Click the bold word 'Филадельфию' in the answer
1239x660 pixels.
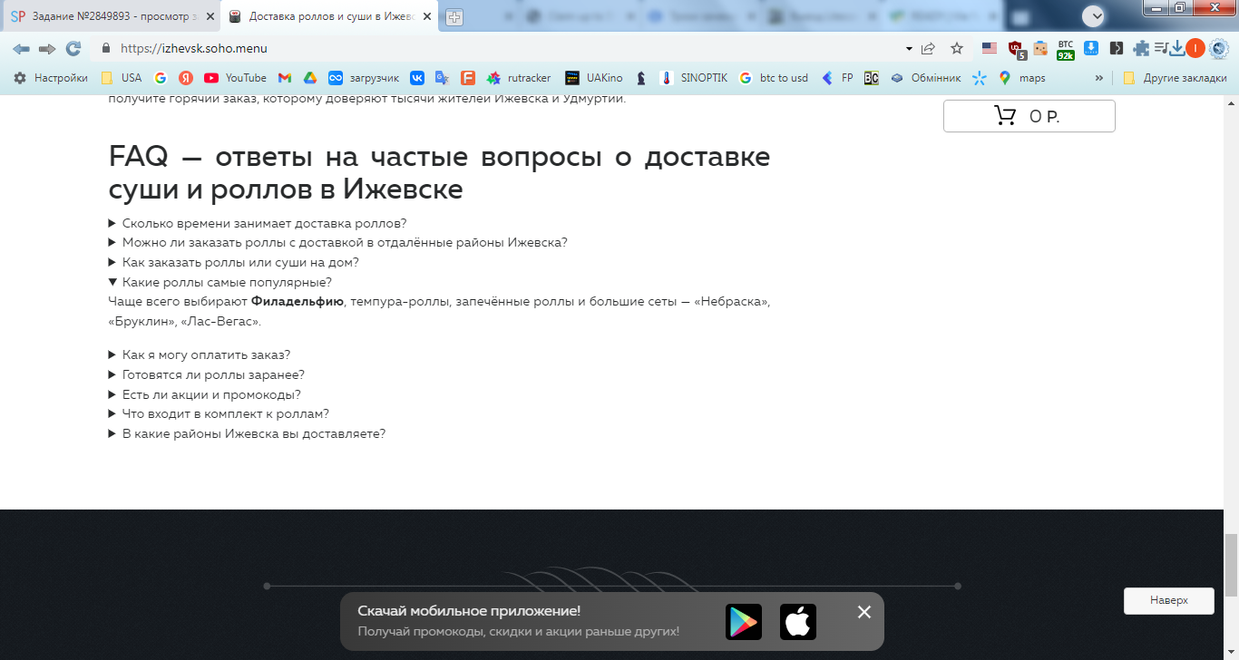pos(298,301)
